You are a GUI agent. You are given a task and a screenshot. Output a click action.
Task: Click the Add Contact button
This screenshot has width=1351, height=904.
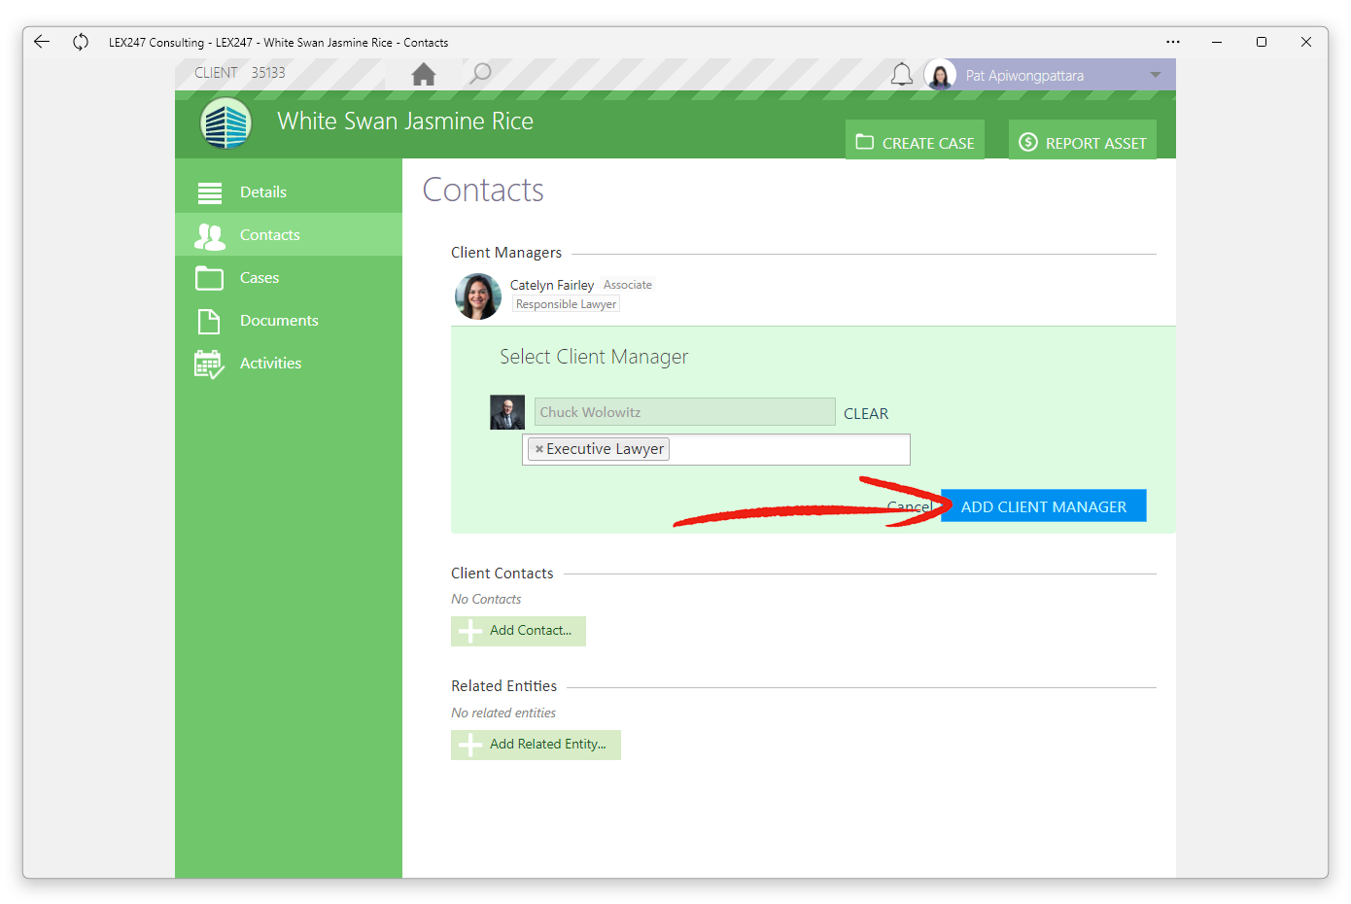click(518, 631)
